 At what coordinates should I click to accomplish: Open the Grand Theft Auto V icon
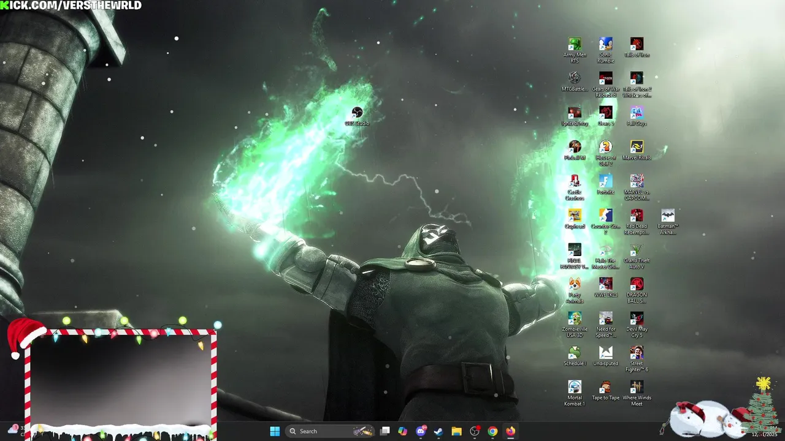coord(637,256)
